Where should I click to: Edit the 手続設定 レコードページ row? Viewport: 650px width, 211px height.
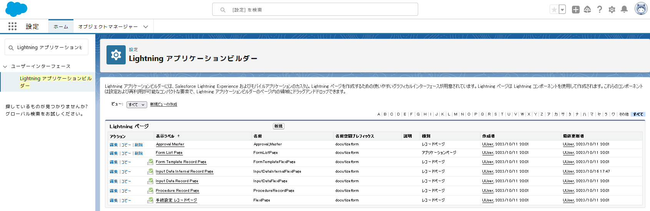114,201
